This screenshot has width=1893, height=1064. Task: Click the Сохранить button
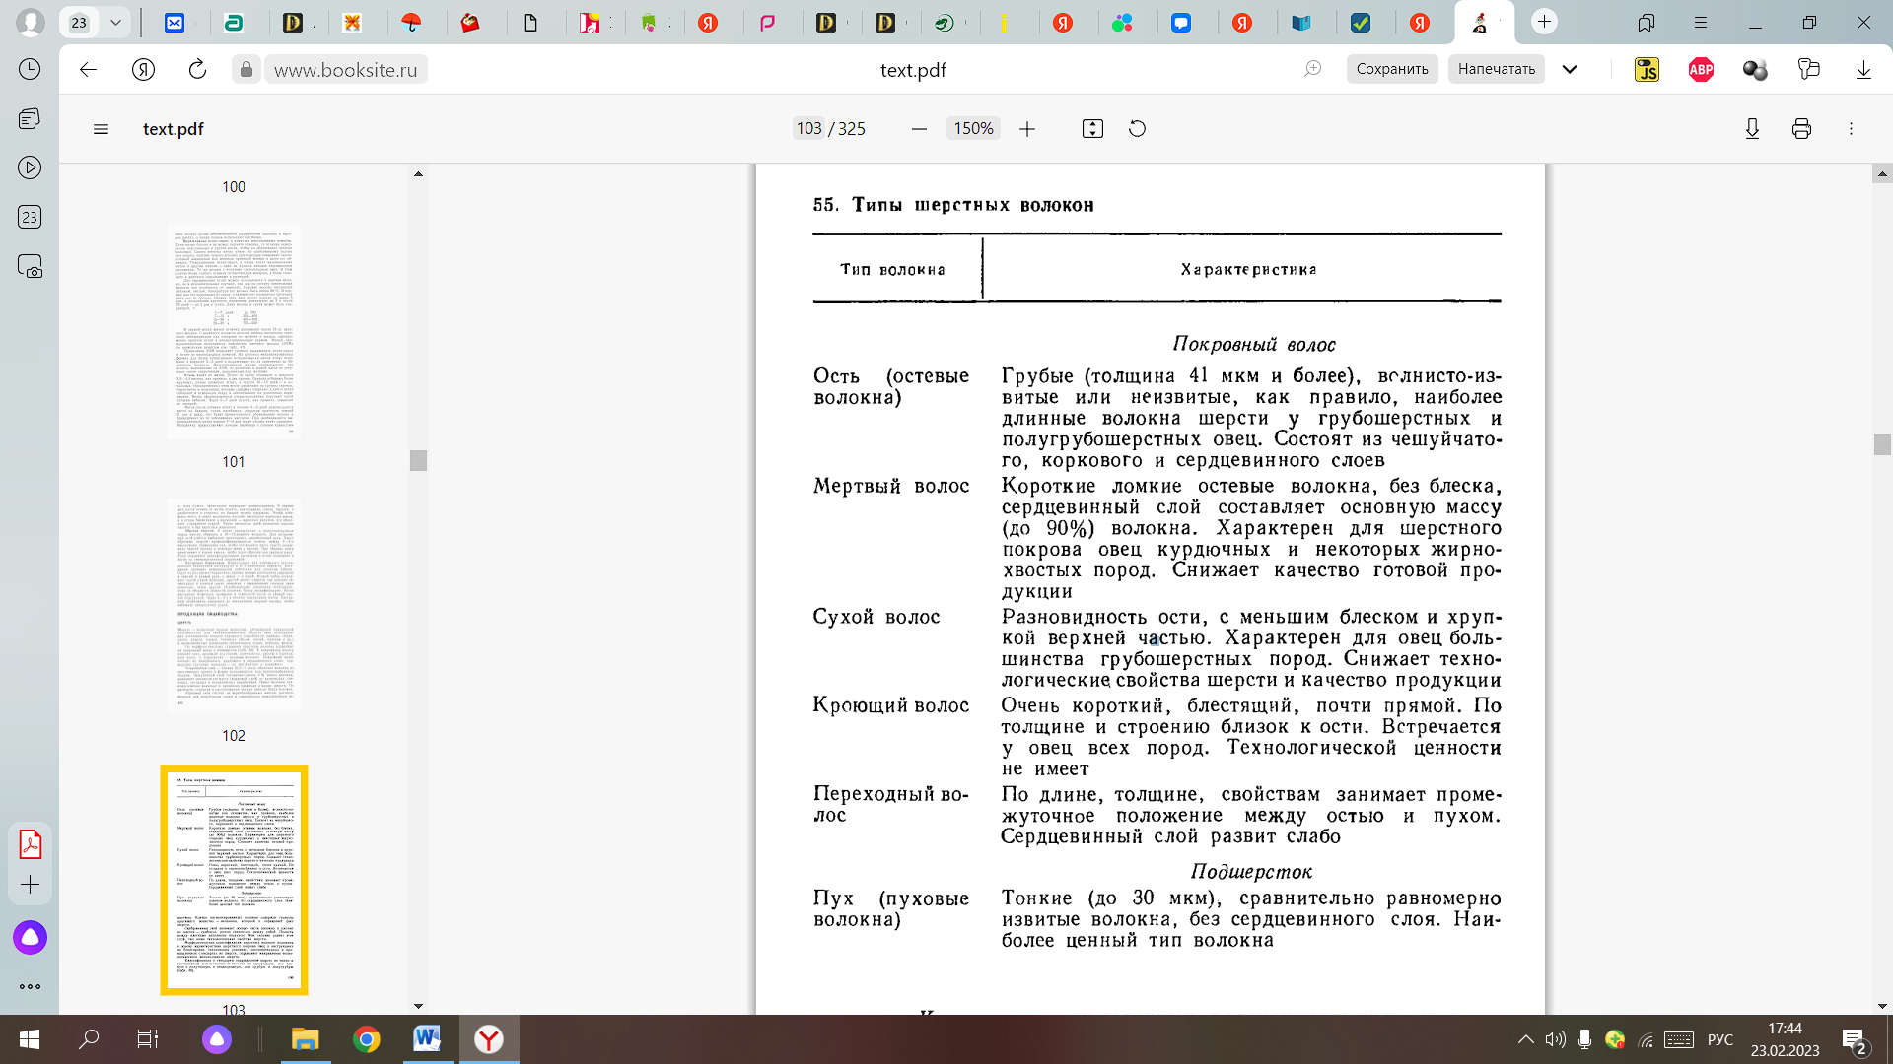[x=1391, y=69]
